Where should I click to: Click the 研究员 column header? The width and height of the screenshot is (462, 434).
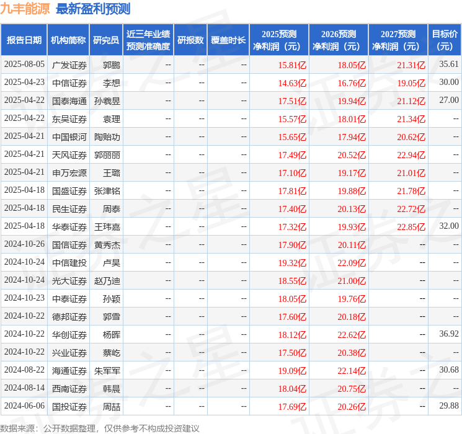(106, 40)
